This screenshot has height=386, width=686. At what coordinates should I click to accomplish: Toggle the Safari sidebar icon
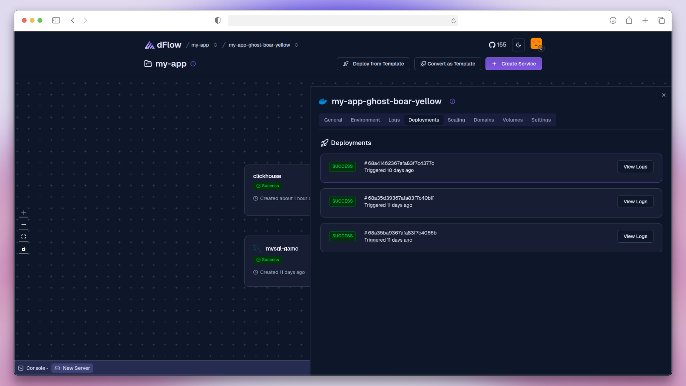(56, 20)
